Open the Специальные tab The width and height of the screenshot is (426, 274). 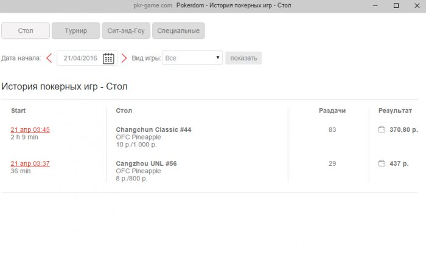(x=178, y=30)
